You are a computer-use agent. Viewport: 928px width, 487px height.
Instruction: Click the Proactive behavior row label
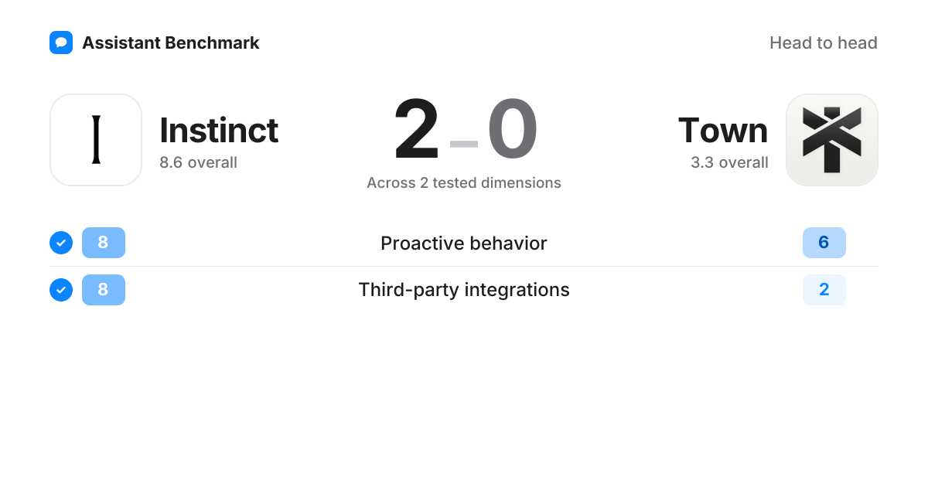[x=464, y=243]
